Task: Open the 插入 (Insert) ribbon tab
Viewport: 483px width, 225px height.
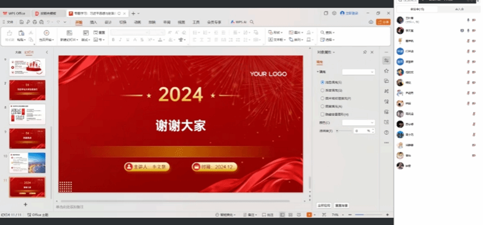Action: (x=93, y=22)
